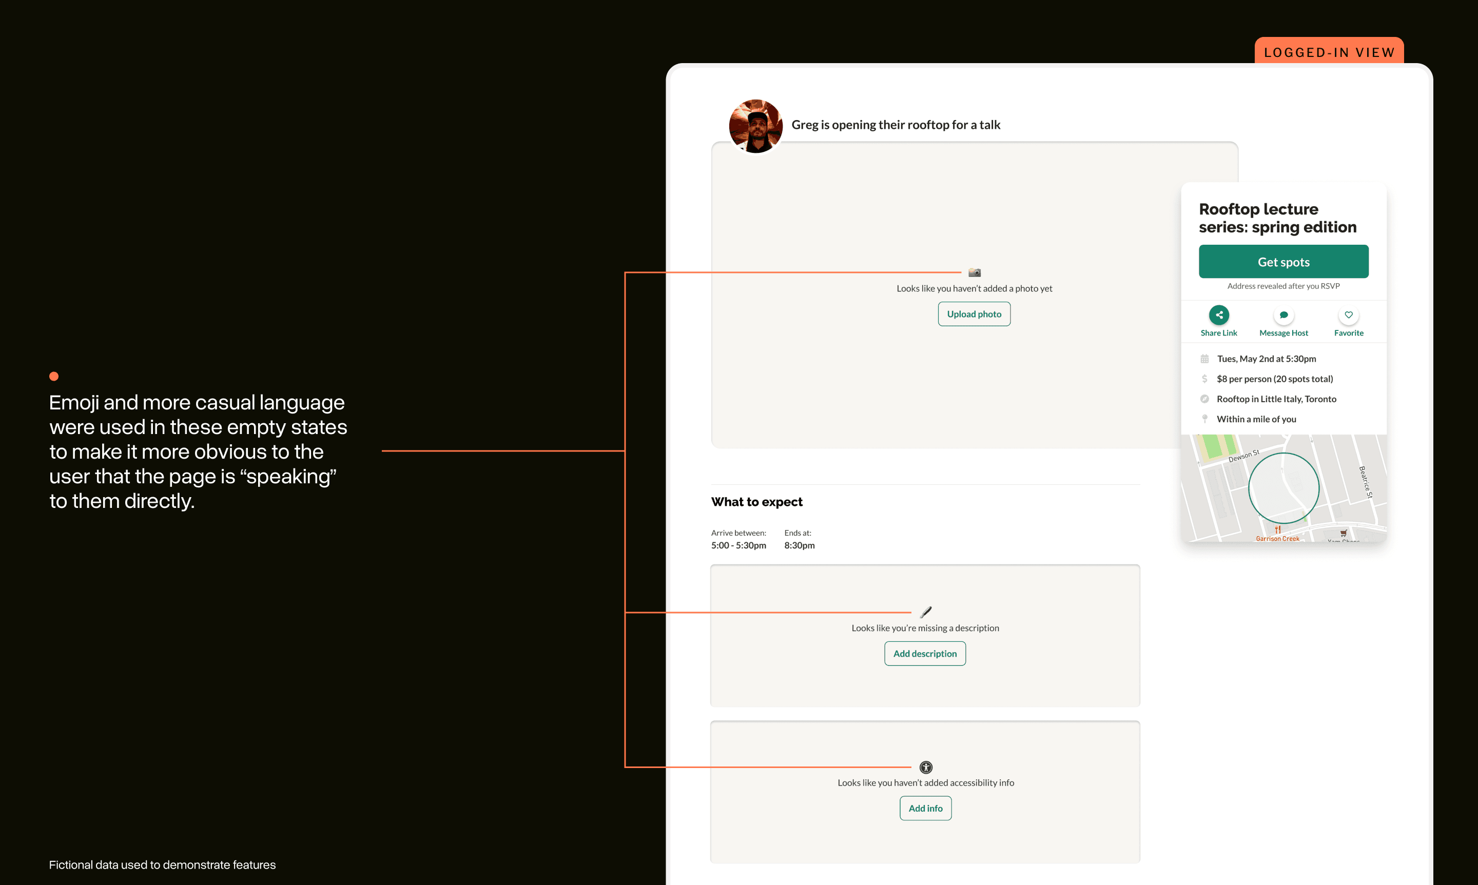Open the Rooftop lecture series title
This screenshot has width=1478, height=885.
1277,218
